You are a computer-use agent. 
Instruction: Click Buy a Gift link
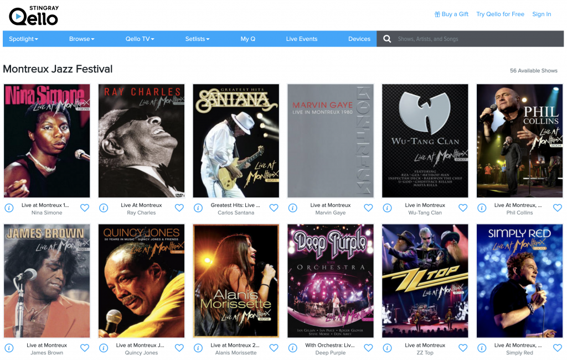451,14
